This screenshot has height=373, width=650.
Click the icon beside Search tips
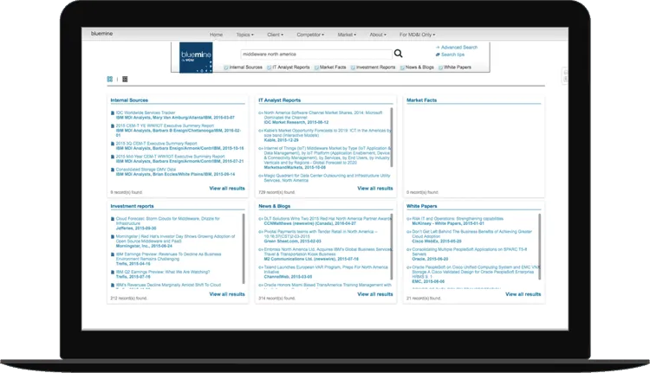point(438,55)
